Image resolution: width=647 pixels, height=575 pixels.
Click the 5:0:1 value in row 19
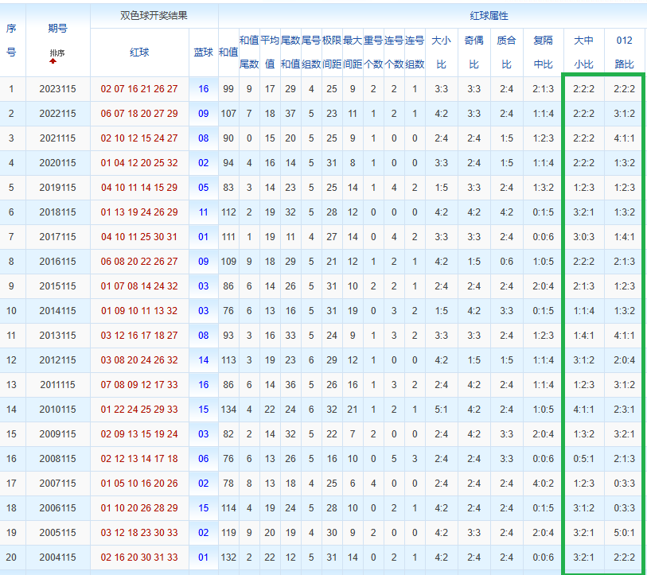point(624,533)
